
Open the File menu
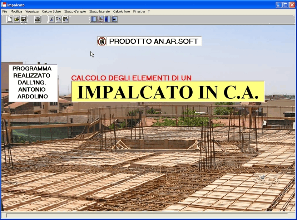pos(5,11)
